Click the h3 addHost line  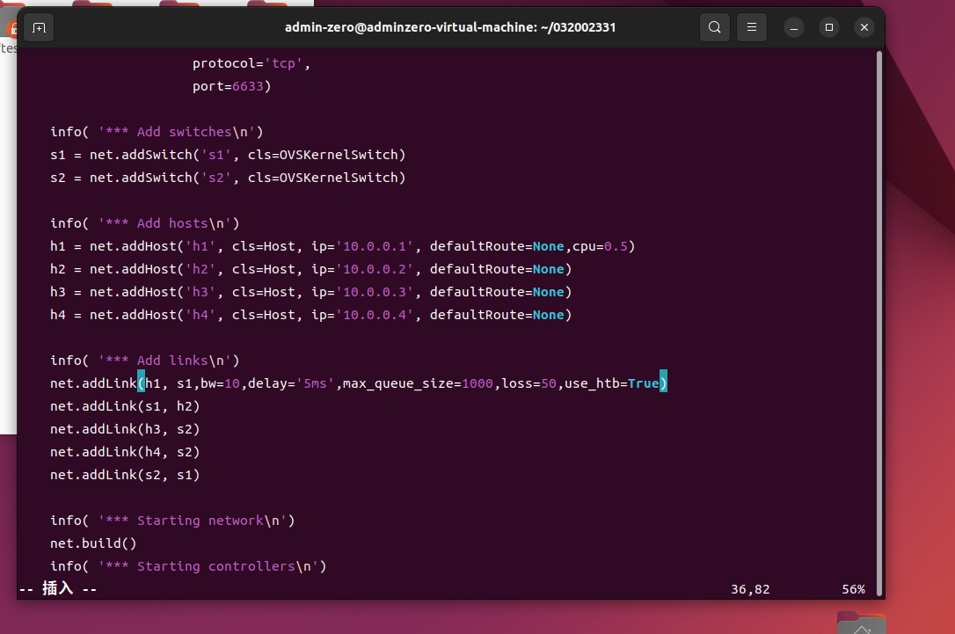310,292
